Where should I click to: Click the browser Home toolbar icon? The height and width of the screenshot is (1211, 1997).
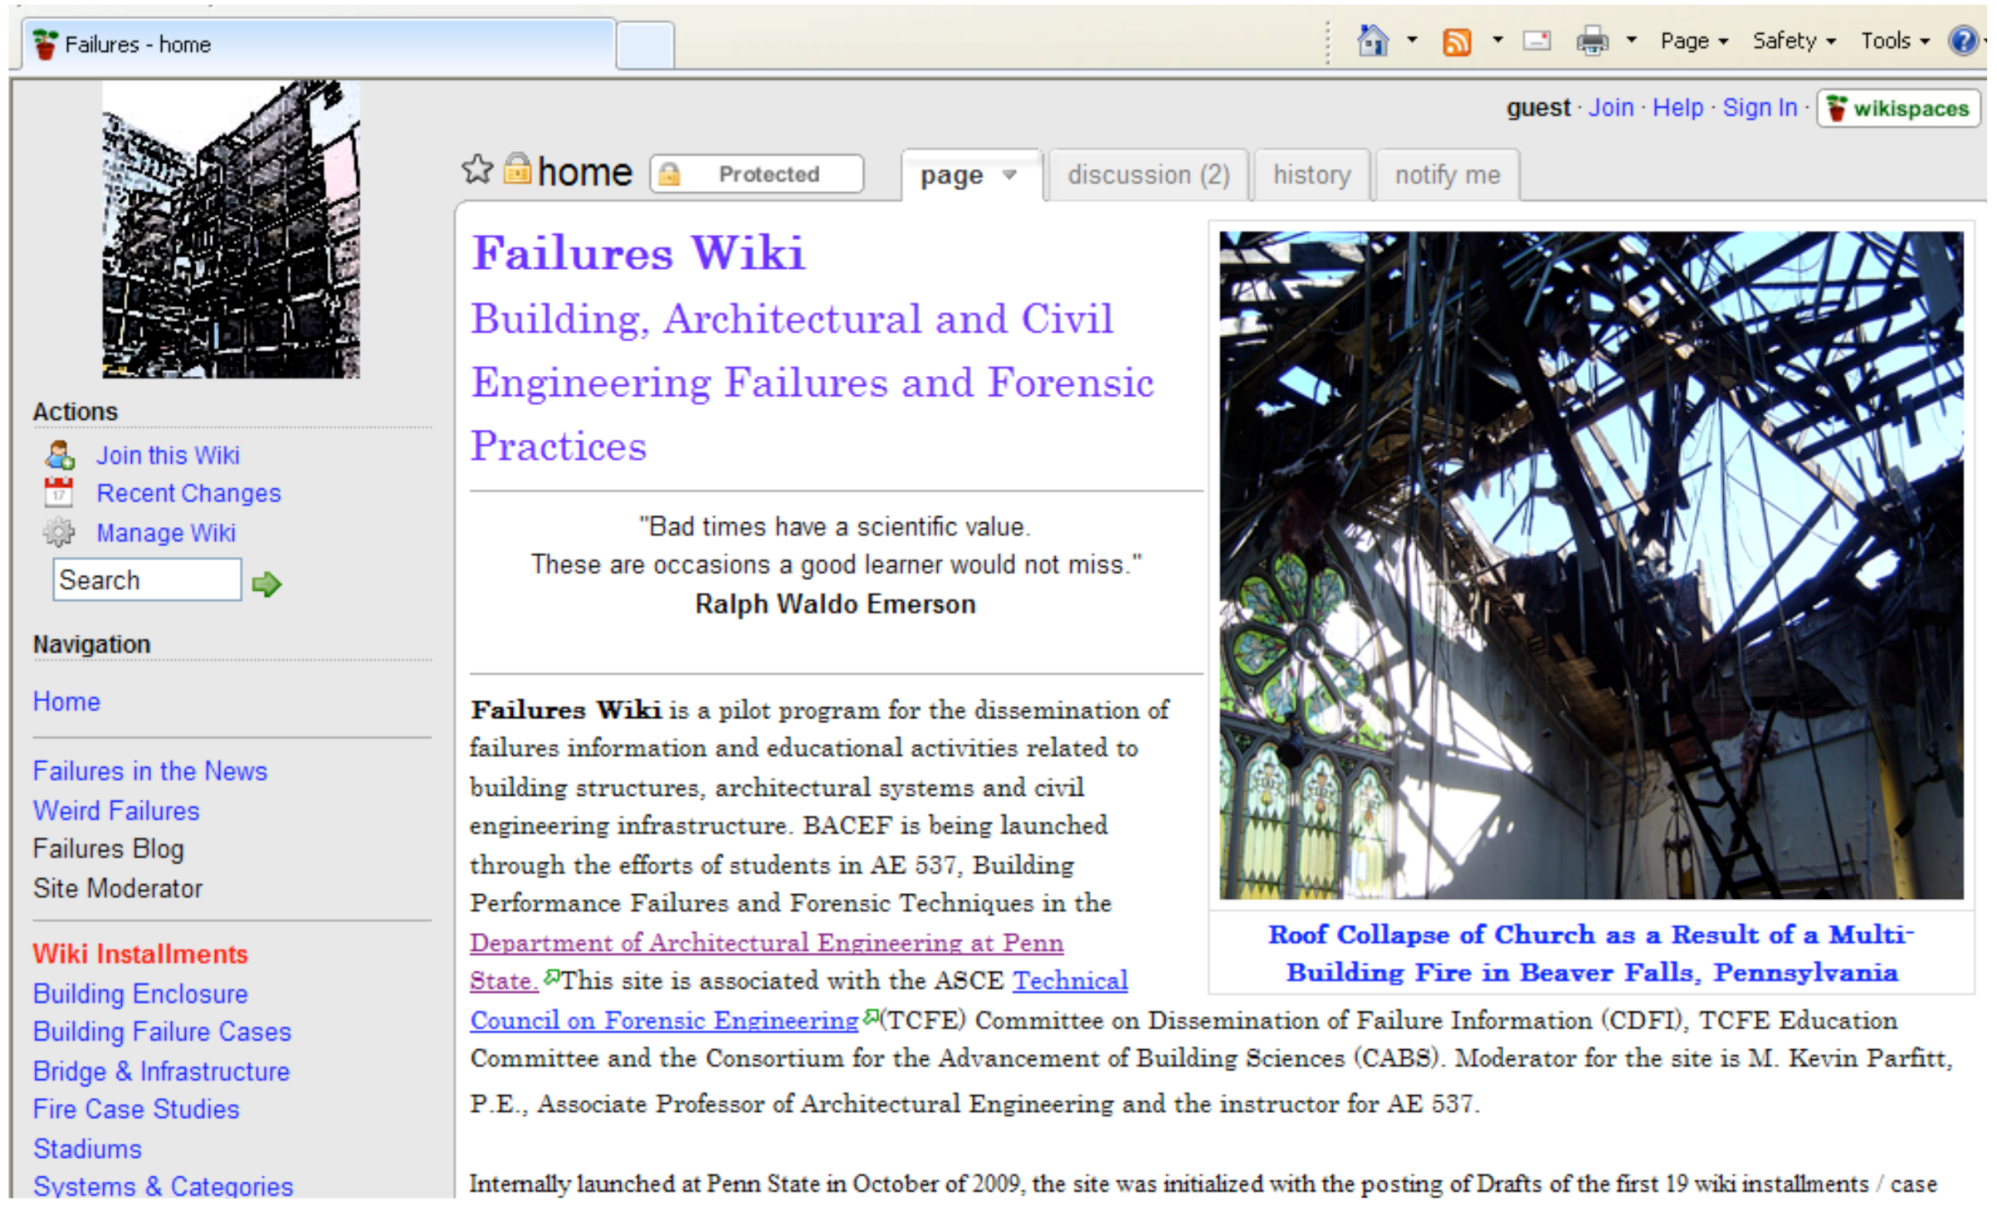[x=1372, y=40]
